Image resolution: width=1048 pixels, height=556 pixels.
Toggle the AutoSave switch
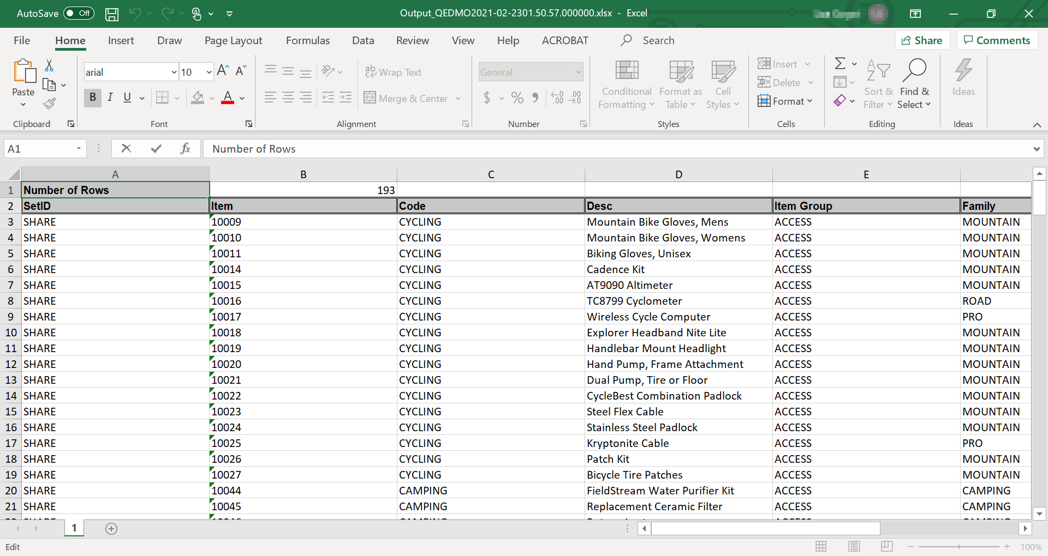click(78, 13)
